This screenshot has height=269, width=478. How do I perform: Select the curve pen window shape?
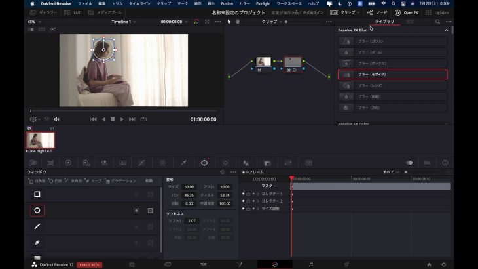coord(37,243)
